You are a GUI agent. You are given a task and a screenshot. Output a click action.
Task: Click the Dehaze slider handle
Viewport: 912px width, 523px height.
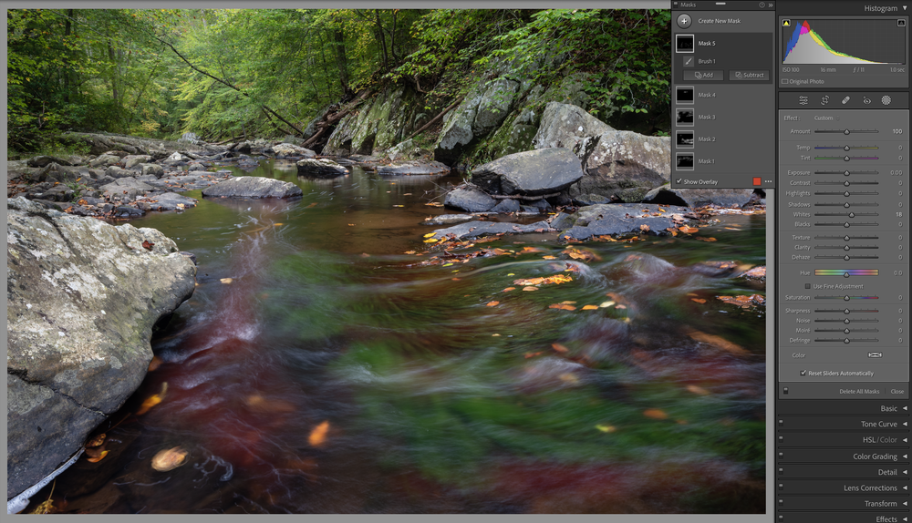coord(847,258)
